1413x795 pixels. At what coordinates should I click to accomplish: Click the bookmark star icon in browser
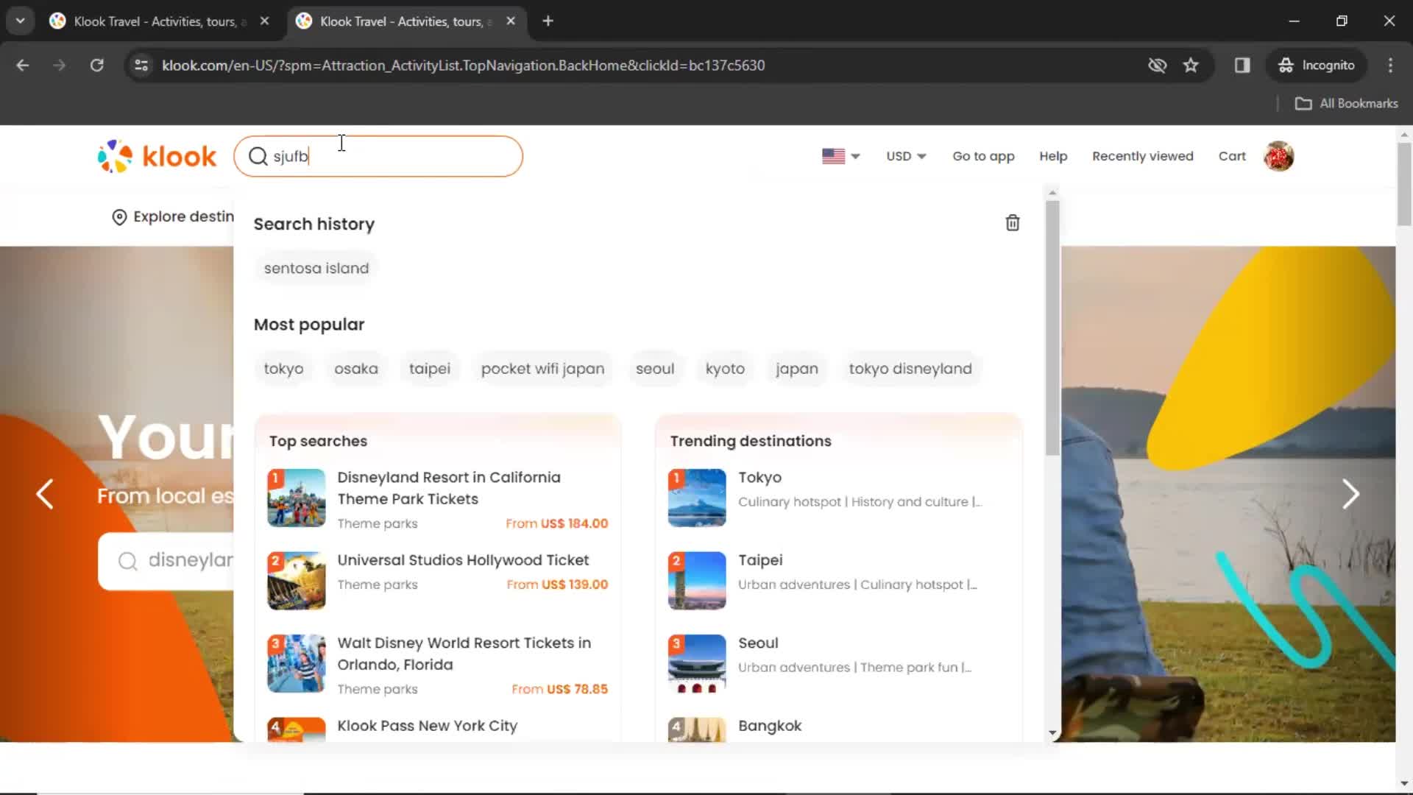[1191, 65]
